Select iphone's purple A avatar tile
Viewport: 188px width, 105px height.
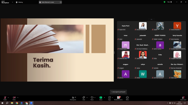coord(125,74)
